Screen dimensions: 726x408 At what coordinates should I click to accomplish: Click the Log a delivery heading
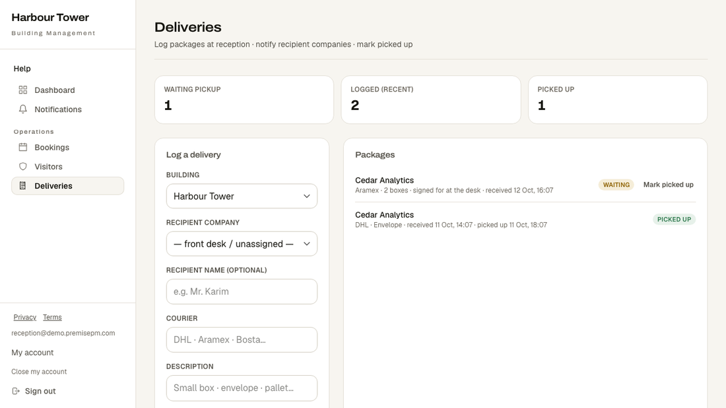point(193,154)
